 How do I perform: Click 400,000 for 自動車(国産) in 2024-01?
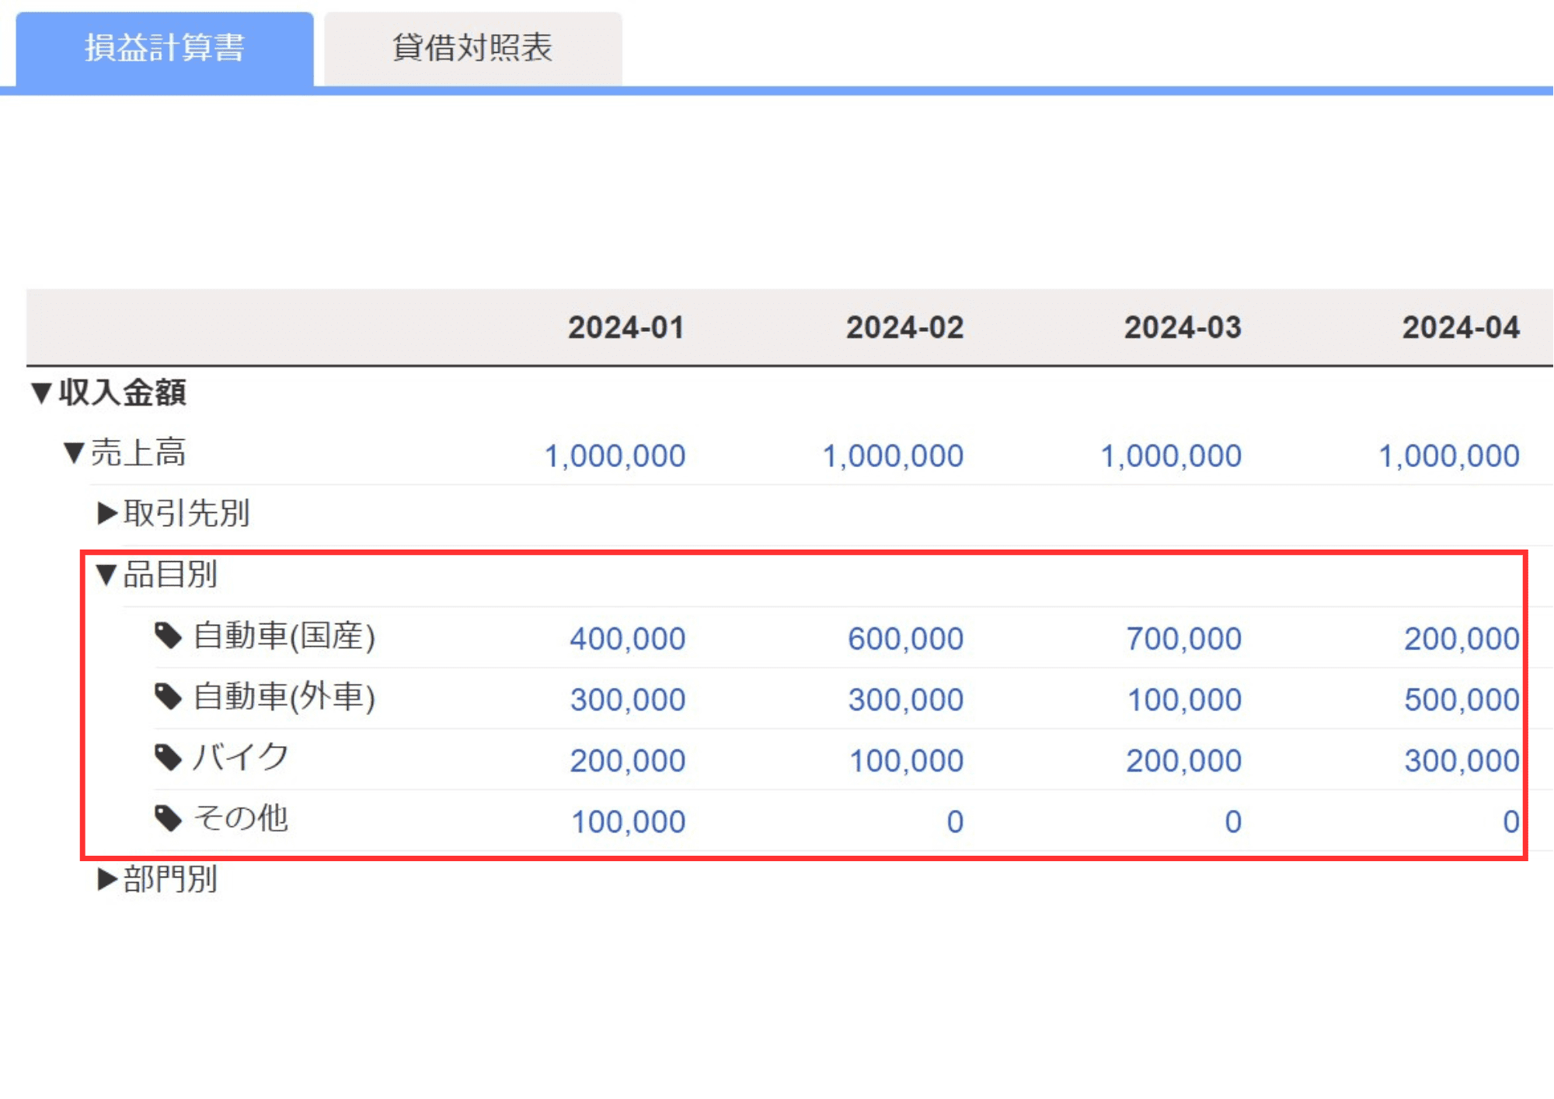click(x=627, y=639)
